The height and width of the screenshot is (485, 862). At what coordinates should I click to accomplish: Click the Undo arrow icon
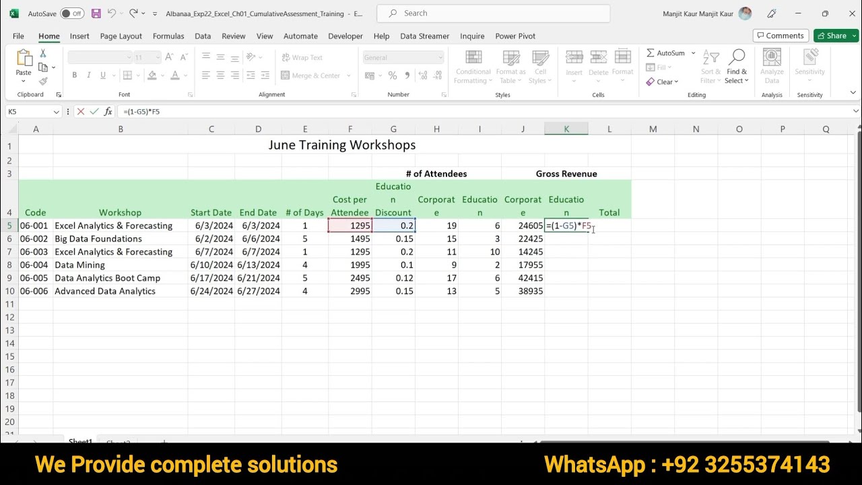[112, 13]
